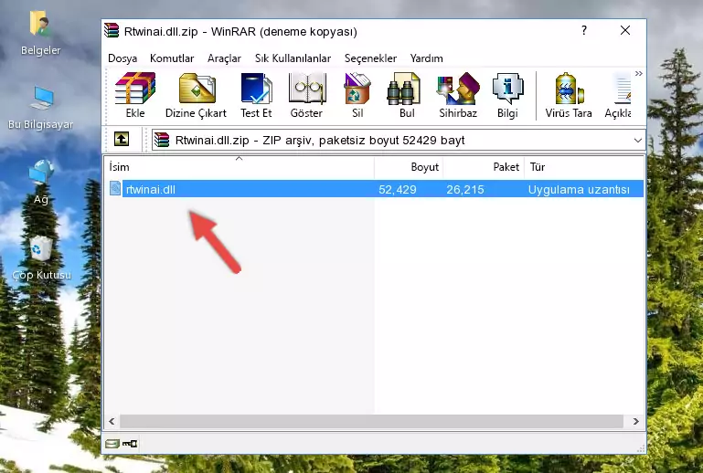Select the Belgeler desktop icon

(x=41, y=34)
